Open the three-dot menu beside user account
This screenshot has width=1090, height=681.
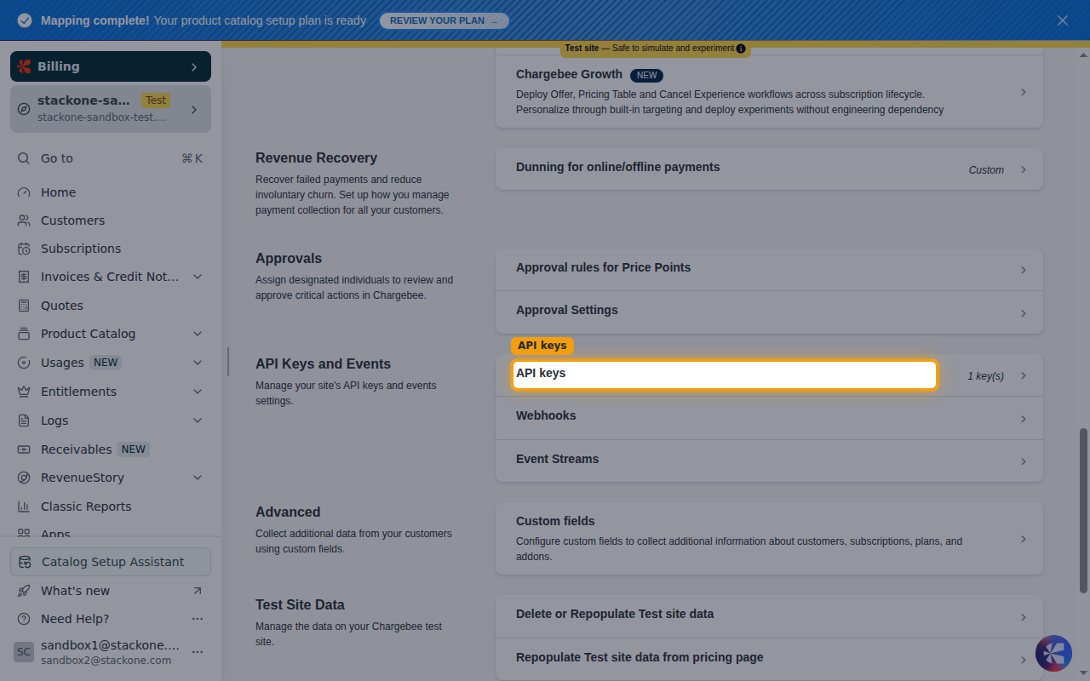198,652
